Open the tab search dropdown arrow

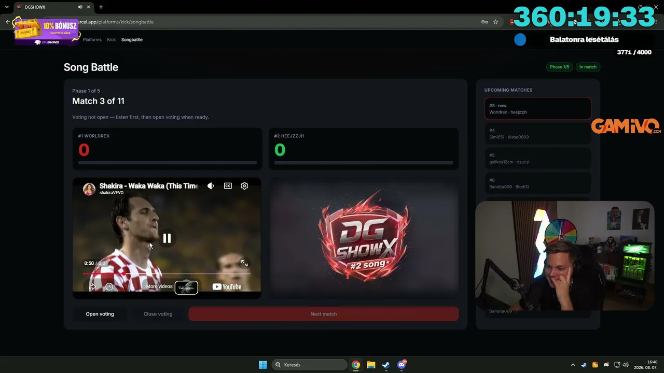(x=7, y=7)
